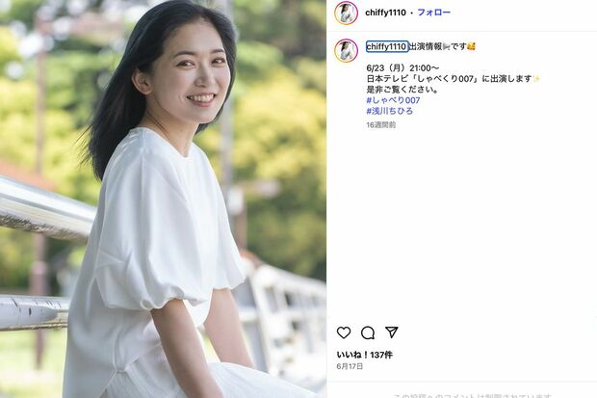
Task: View who liked via いいね！137件
Action: (364, 355)
